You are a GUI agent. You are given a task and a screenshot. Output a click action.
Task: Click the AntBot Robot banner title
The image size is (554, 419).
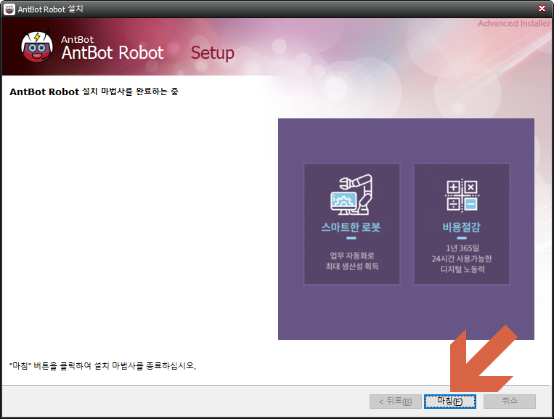113,52
